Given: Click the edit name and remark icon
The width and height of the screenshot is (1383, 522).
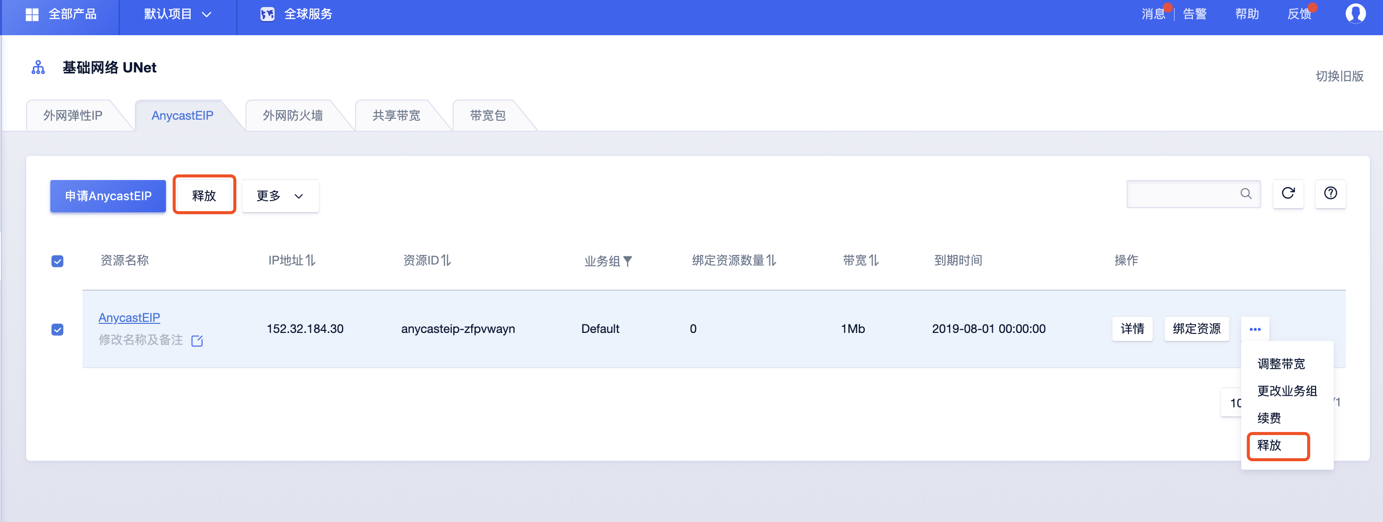Looking at the screenshot, I should [x=197, y=341].
